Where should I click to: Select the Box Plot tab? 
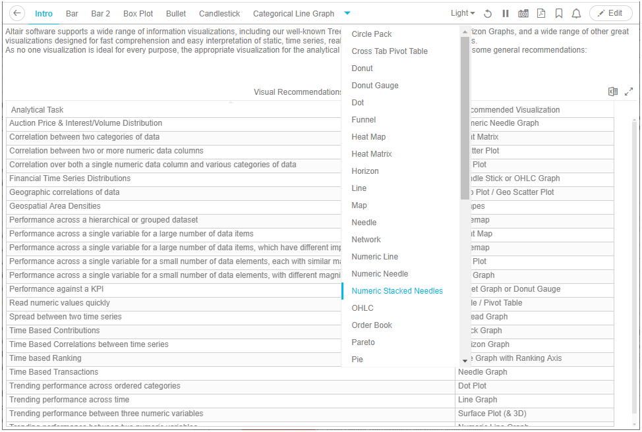[138, 13]
